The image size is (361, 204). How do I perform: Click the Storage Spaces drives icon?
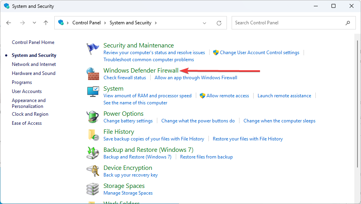click(x=92, y=189)
